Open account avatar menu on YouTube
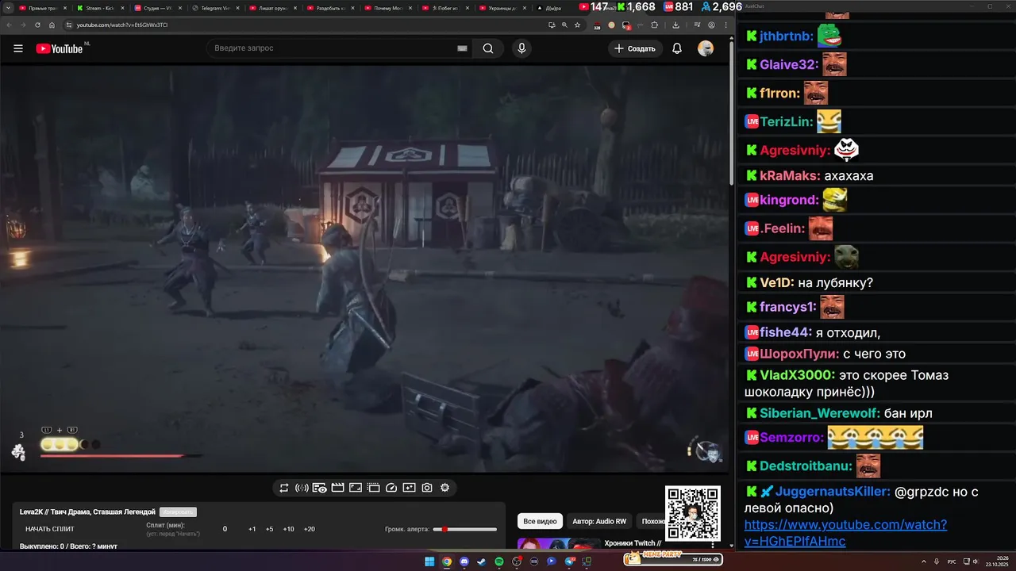The image size is (1016, 571). coord(706,48)
